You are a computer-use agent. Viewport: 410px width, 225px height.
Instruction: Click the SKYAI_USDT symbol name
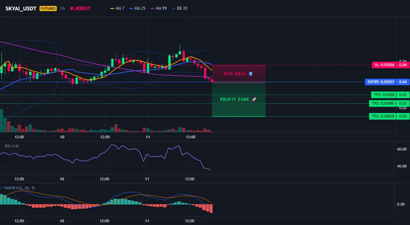click(x=21, y=8)
